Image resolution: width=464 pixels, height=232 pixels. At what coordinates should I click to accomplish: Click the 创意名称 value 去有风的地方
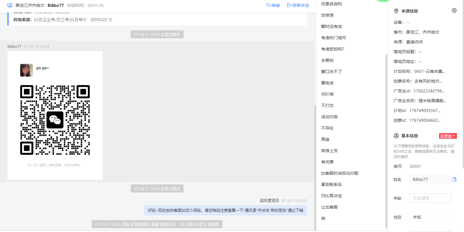(428, 81)
